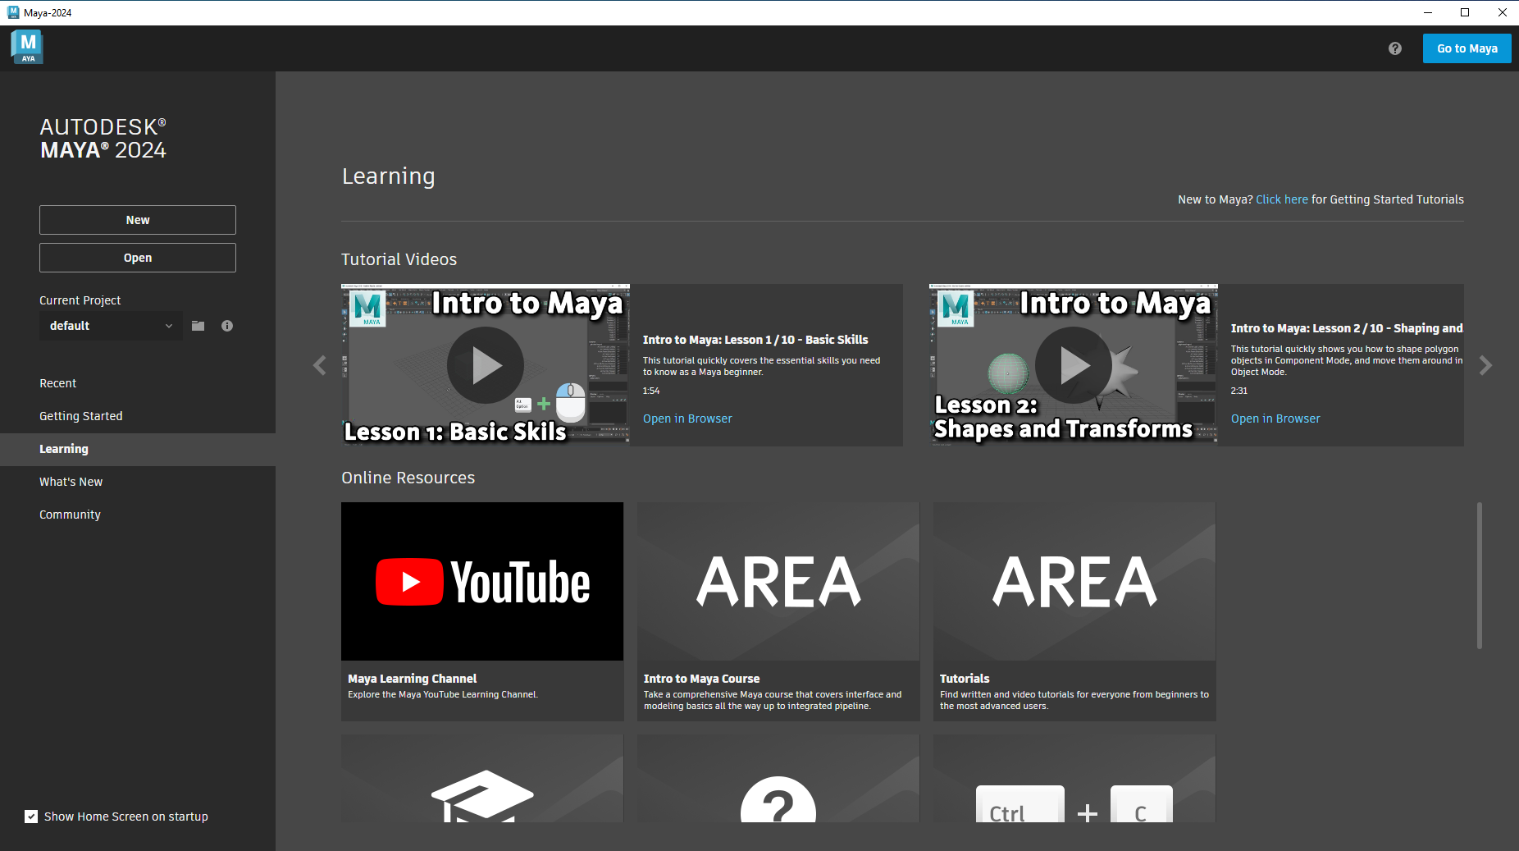Click the Maya-2024 title bar app icon
The height and width of the screenshot is (851, 1519).
[13, 12]
